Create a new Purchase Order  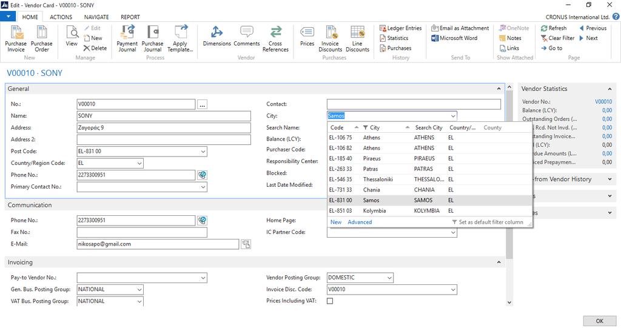click(42, 38)
